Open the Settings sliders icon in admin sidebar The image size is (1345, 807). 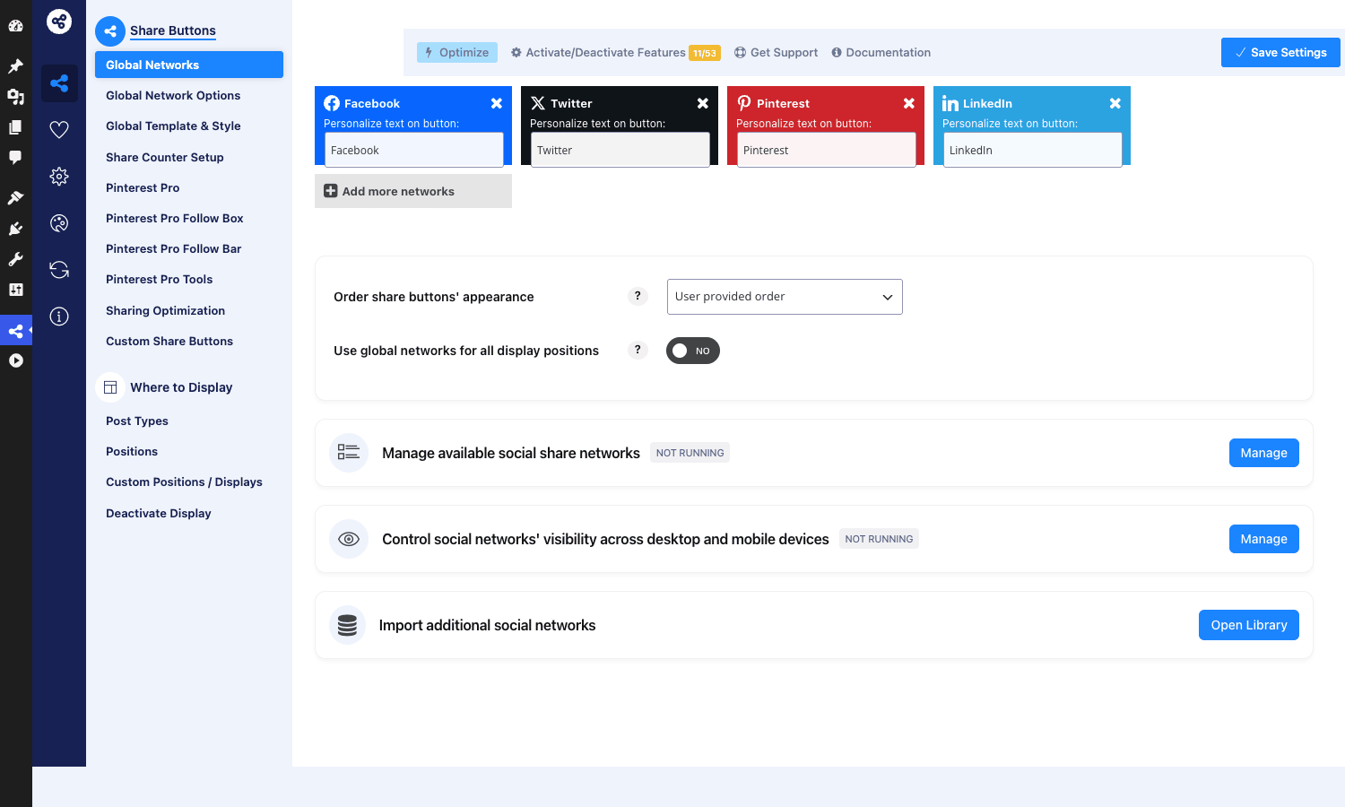(15, 290)
